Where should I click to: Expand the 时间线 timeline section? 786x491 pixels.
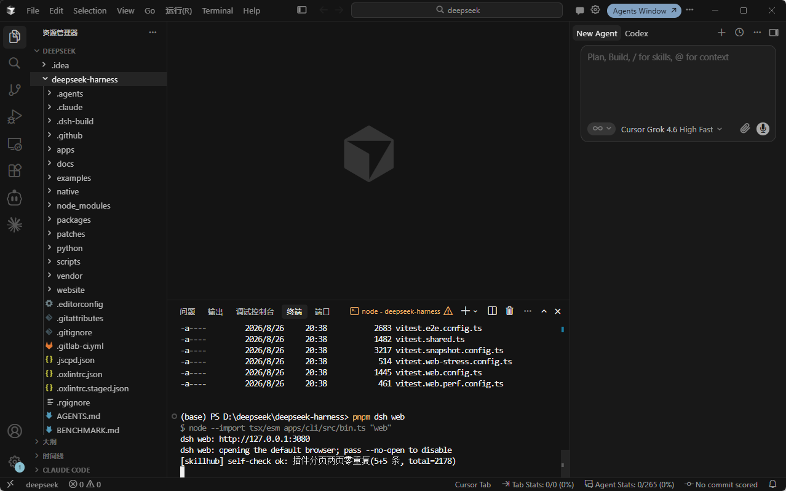[x=98, y=456]
